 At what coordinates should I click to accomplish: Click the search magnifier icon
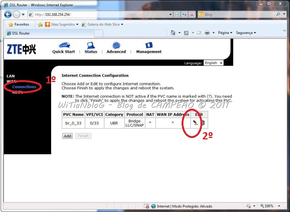point(278,14)
